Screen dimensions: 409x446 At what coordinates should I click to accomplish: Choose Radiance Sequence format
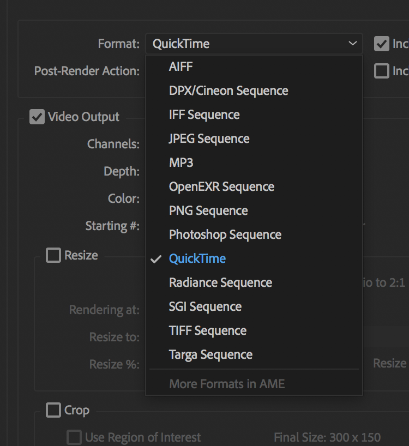point(254,283)
